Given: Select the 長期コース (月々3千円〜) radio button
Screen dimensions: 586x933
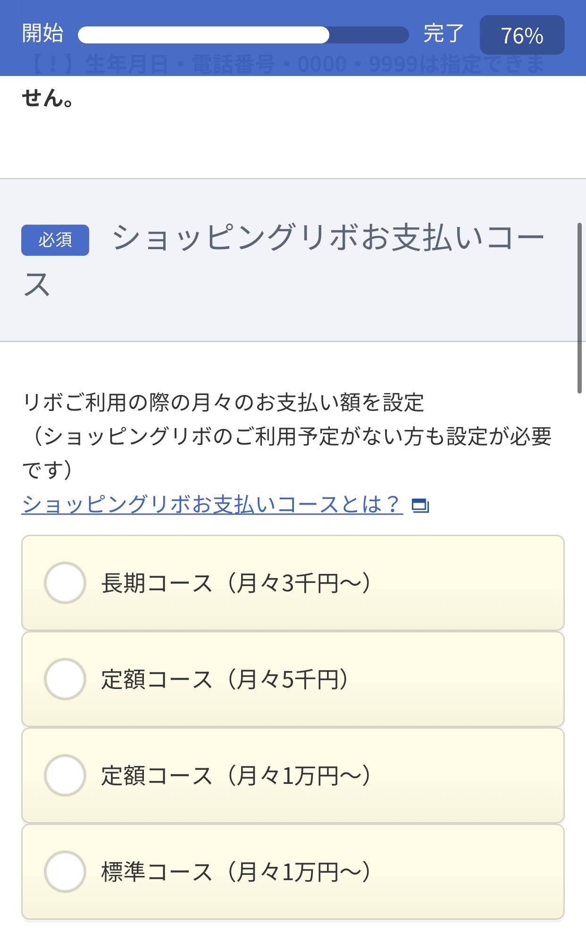Looking at the screenshot, I should pos(65,582).
